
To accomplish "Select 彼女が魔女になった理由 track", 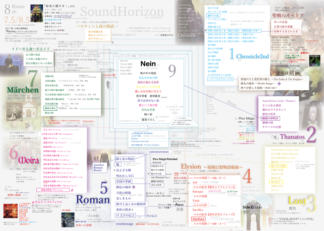I will (39, 63).
